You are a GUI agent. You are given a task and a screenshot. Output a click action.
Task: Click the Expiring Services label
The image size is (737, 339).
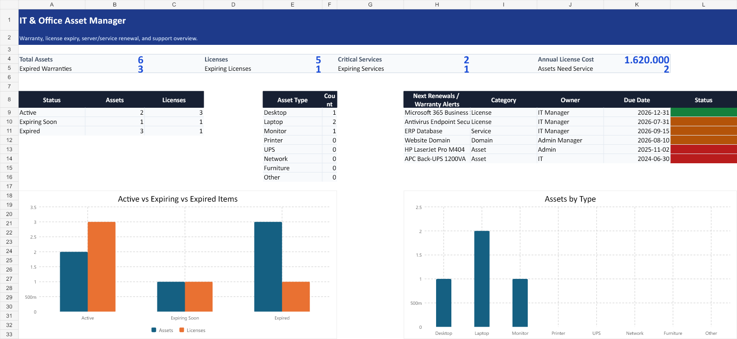click(361, 68)
